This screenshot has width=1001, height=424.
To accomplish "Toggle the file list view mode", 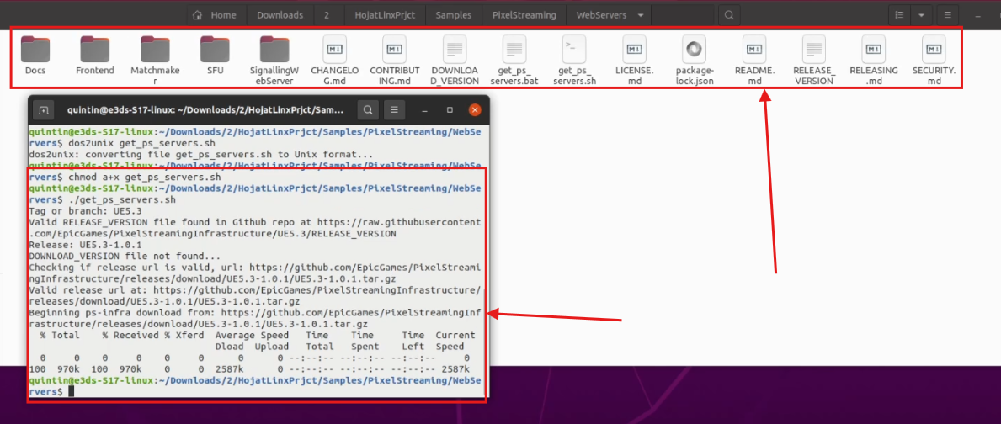I will pyautogui.click(x=900, y=15).
